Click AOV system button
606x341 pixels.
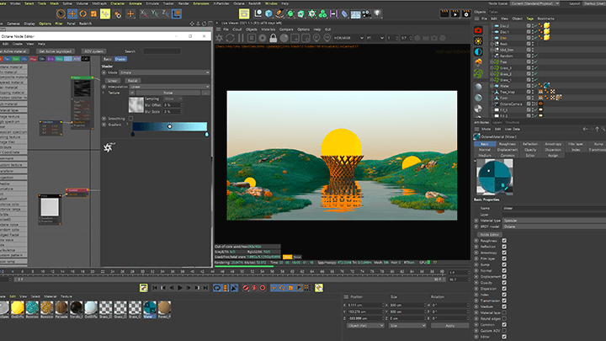tap(93, 51)
